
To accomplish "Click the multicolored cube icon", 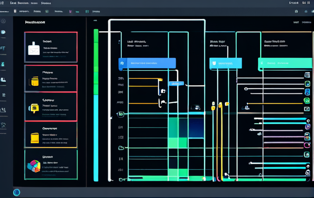I will [34, 166].
